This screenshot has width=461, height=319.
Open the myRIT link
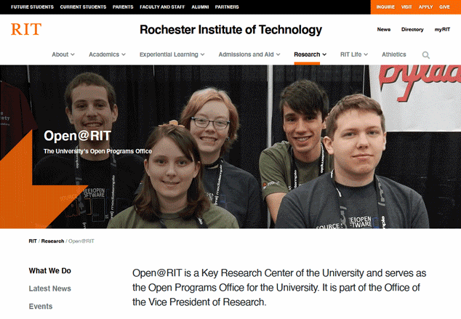442,29
